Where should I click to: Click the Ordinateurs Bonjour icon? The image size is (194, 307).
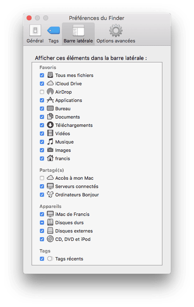click(x=50, y=194)
